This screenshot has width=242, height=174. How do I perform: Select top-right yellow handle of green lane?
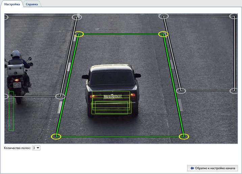click(x=163, y=34)
